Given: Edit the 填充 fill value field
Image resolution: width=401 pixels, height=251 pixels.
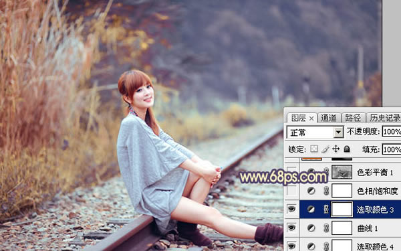Looking at the screenshot, I should point(392,149).
